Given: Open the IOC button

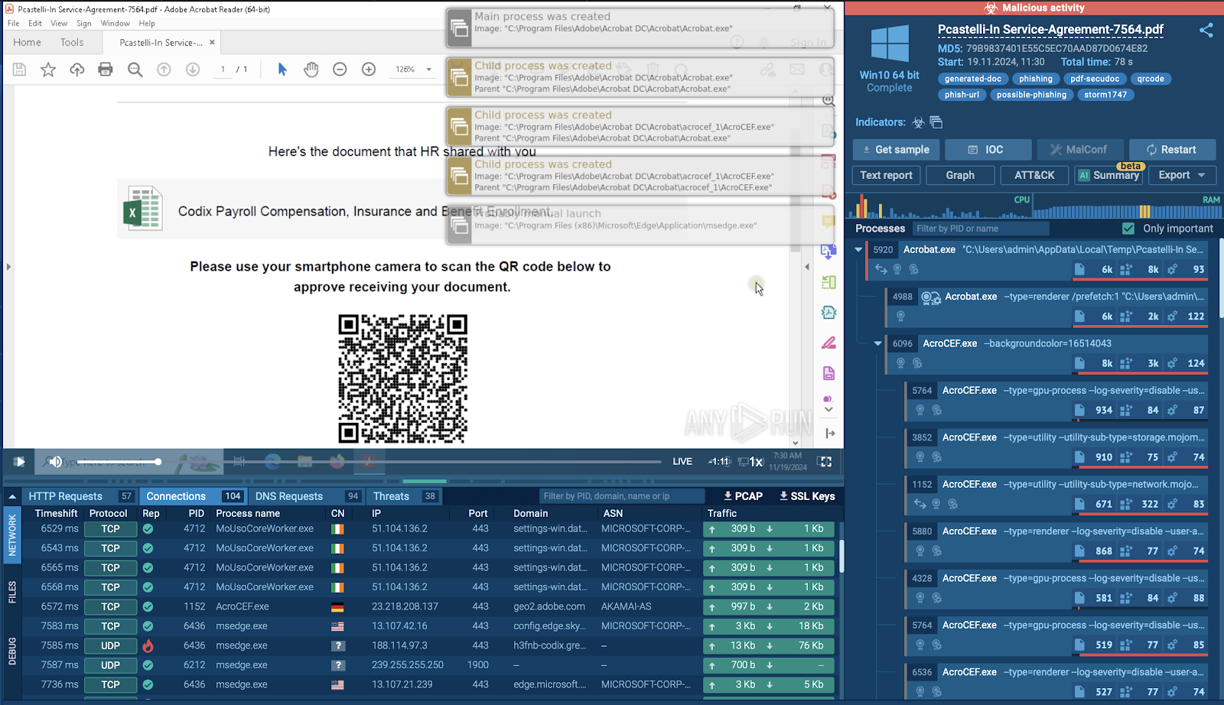Looking at the screenshot, I should (988, 150).
